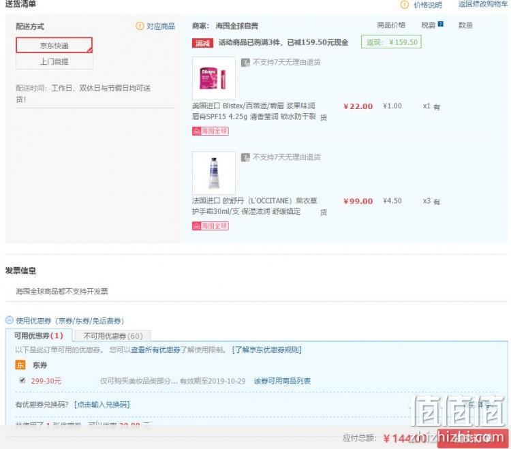
Task: Open 了解京东优惠券规则 link
Action: coord(267,350)
